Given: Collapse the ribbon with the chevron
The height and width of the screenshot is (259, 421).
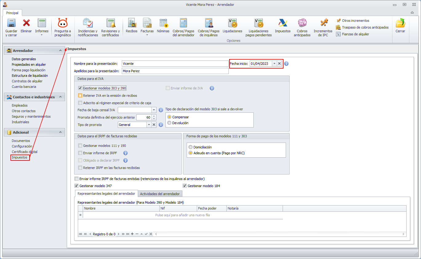Looking at the screenshot, I should pyautogui.click(x=412, y=13).
